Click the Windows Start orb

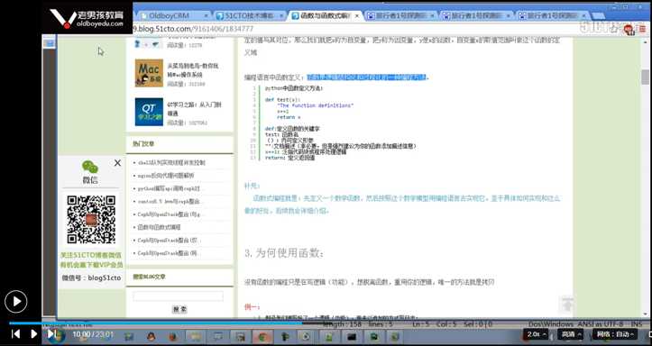[57, 335]
